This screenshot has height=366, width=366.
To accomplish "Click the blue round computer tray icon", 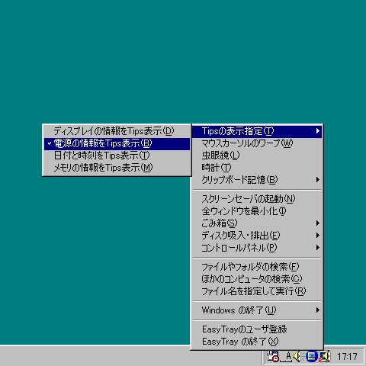I will 312,356.
